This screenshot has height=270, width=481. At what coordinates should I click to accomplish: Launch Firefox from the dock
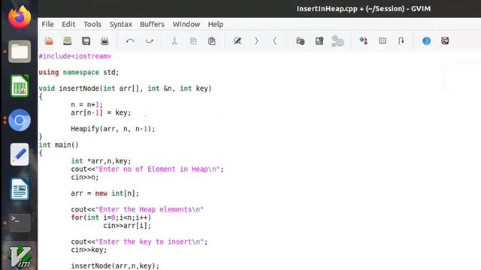(x=20, y=17)
